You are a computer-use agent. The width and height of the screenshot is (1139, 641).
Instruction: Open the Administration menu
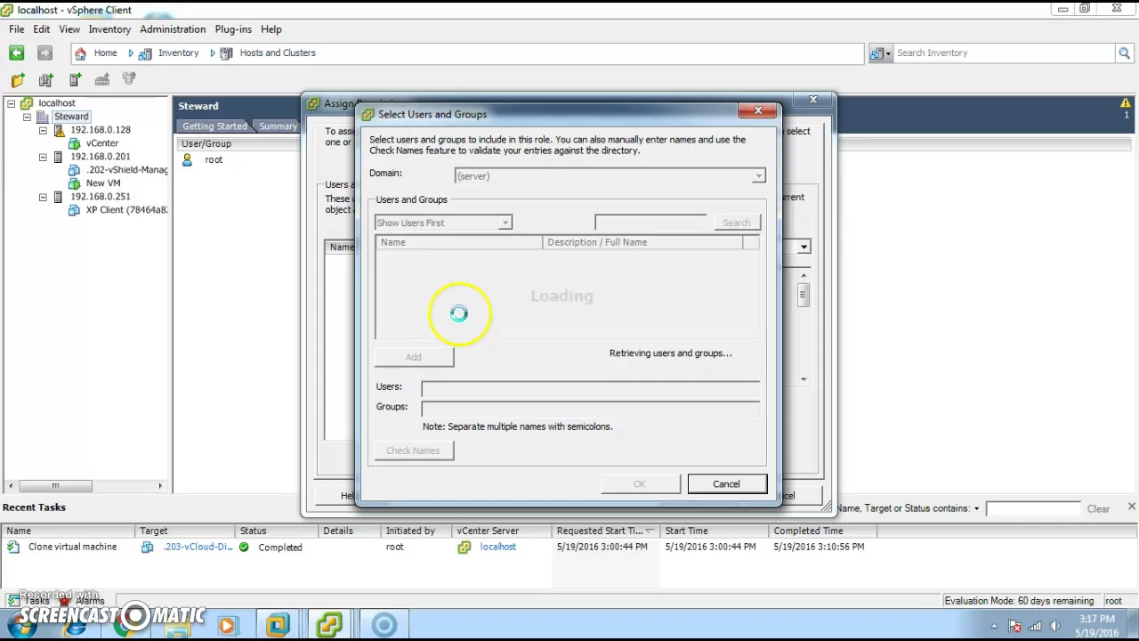click(x=173, y=29)
